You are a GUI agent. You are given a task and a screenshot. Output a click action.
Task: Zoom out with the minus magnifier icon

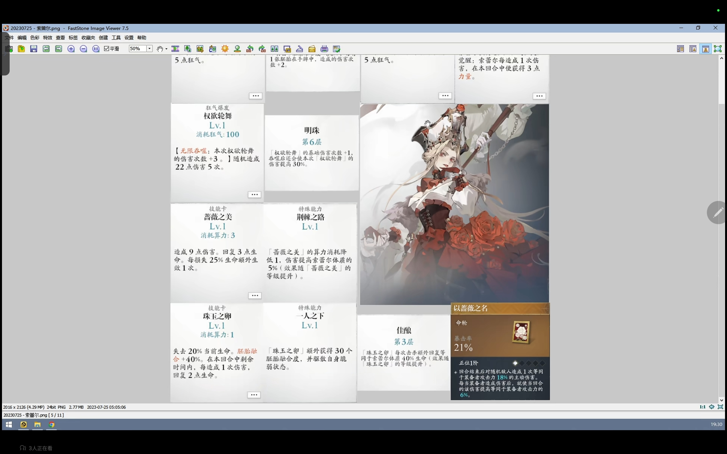click(83, 49)
